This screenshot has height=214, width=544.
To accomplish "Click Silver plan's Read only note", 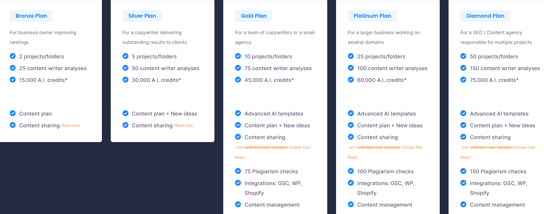I will [183, 126].
